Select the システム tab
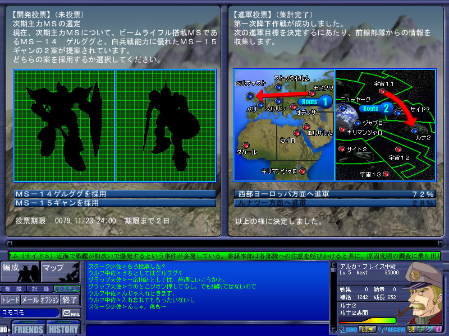 [67, 289]
